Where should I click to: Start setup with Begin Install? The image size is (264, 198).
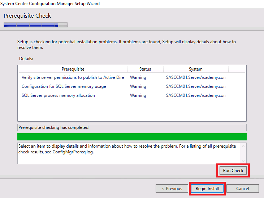(207, 189)
